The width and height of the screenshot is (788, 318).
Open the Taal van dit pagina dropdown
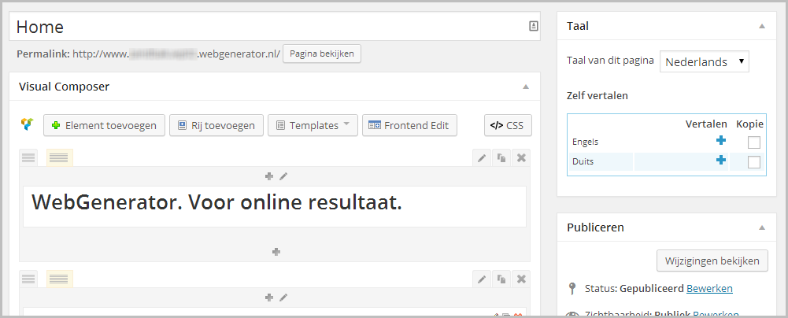coord(704,61)
